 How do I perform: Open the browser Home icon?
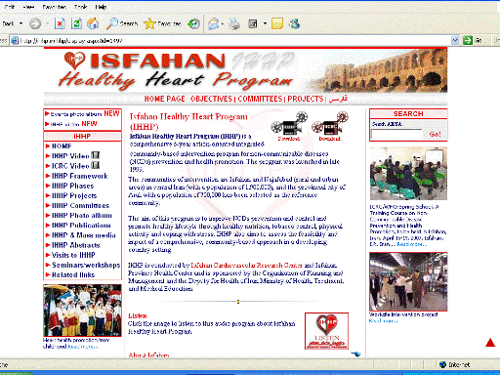93,23
